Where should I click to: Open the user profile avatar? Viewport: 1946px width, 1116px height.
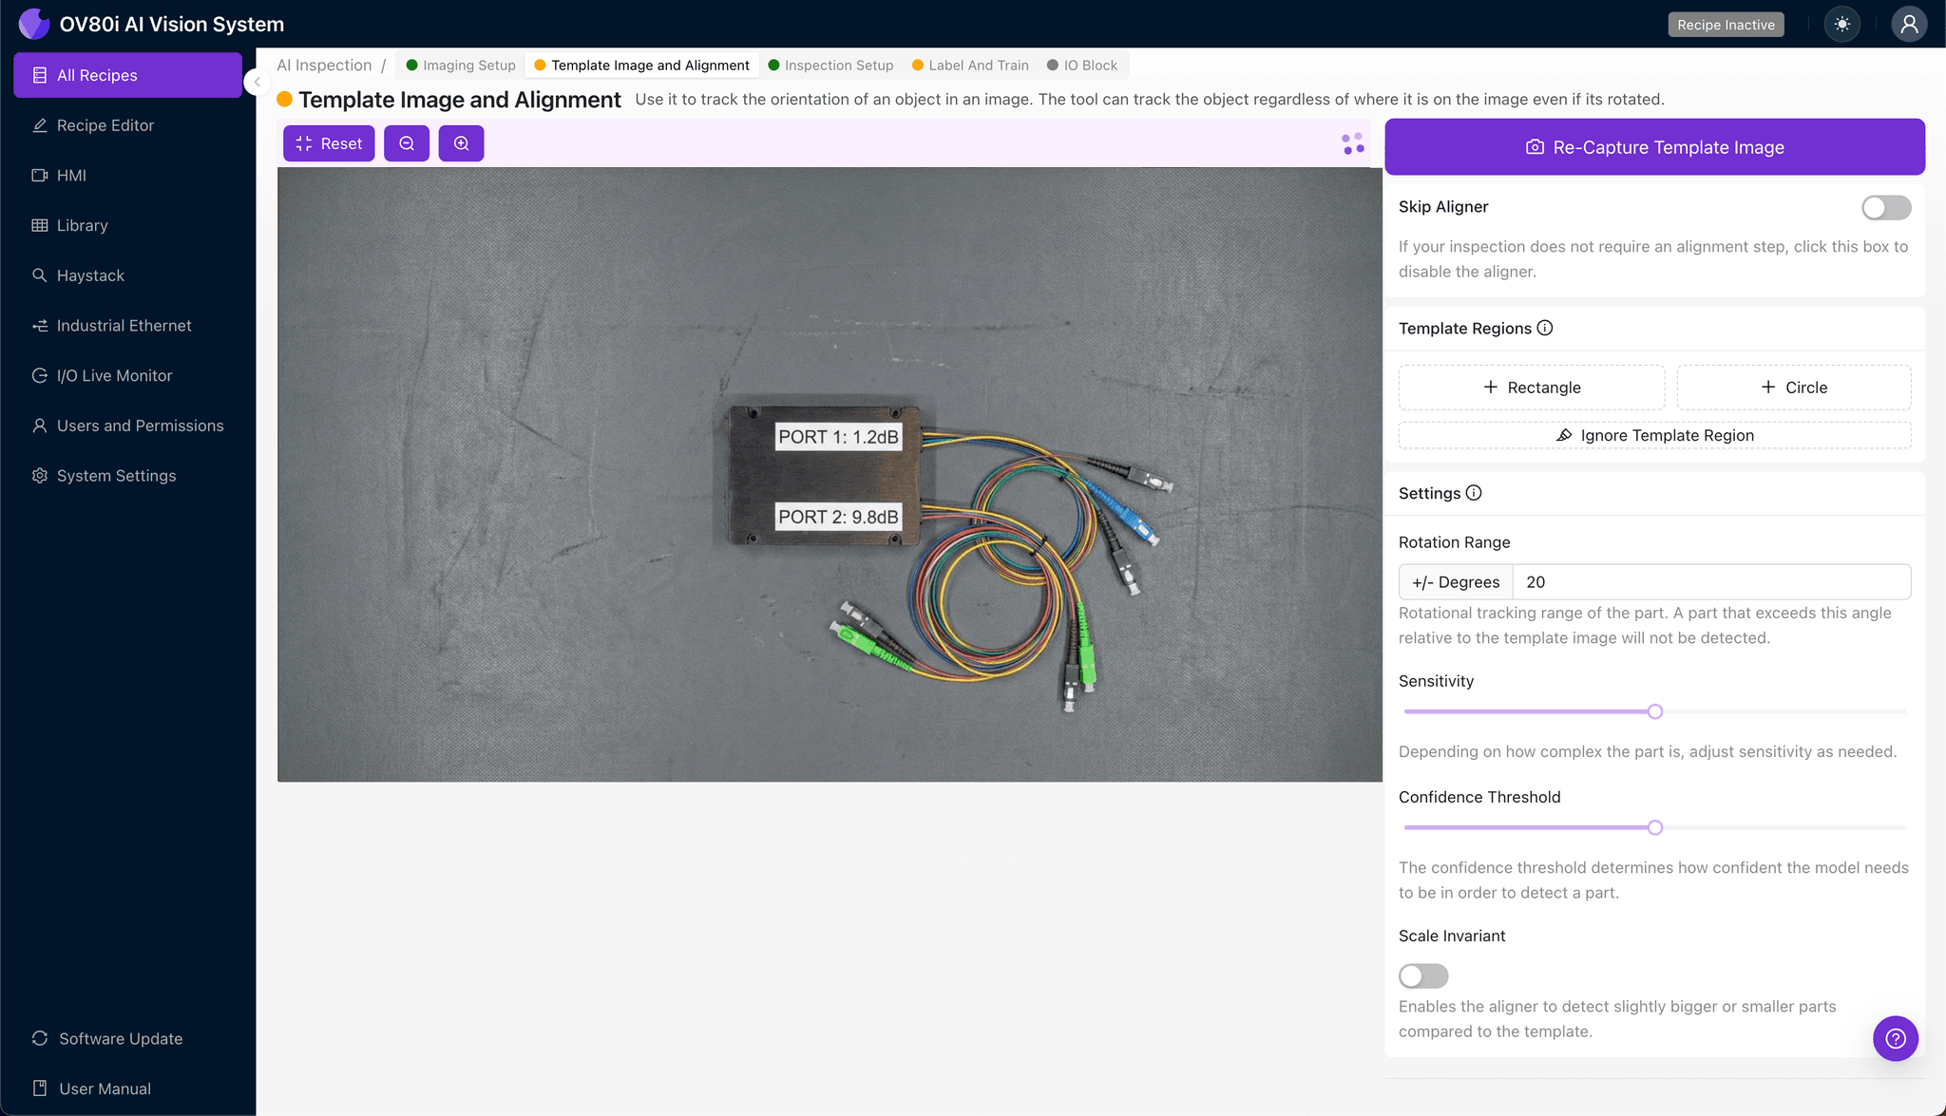(x=1909, y=25)
